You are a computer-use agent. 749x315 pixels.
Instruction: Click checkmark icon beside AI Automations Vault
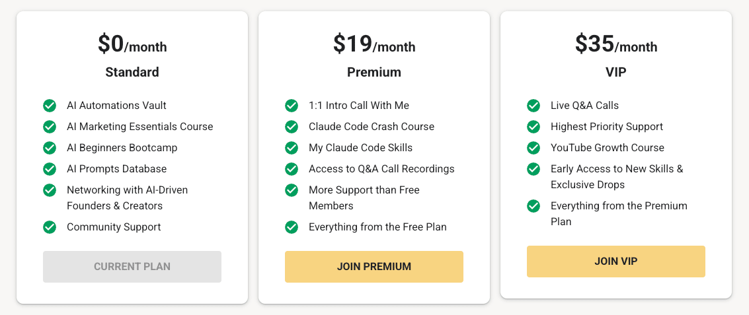pyautogui.click(x=50, y=106)
